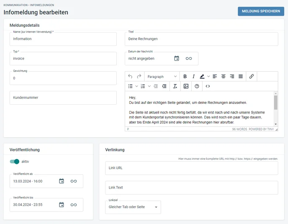This screenshot has height=224, width=288.
Task: Click the editor scrollbar thumb
Action: (275, 103)
